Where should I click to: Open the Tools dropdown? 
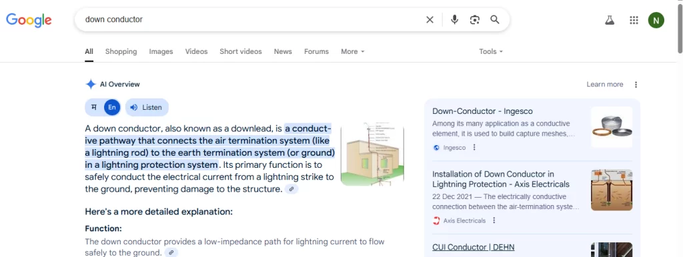tap(491, 51)
